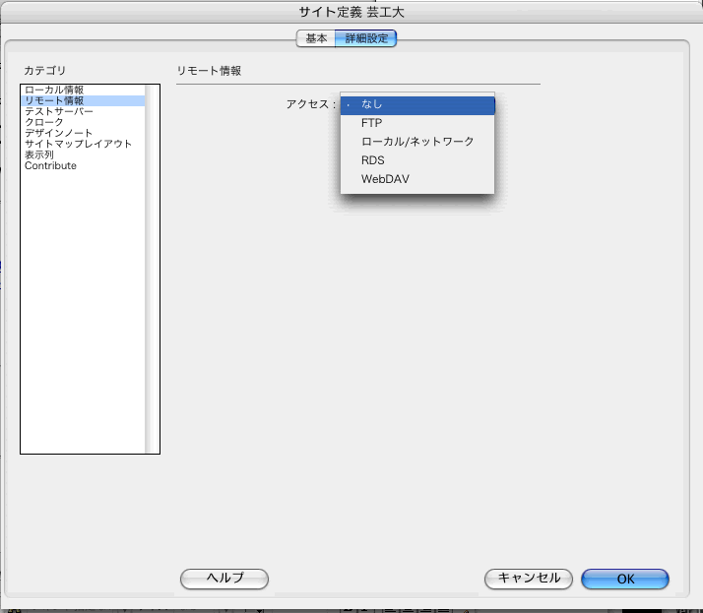
Task: Open the Contribute category
Action: [x=83, y=165]
